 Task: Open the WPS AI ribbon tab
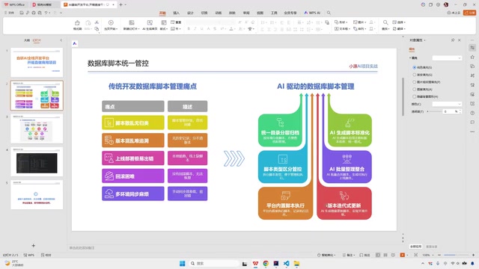click(312, 13)
